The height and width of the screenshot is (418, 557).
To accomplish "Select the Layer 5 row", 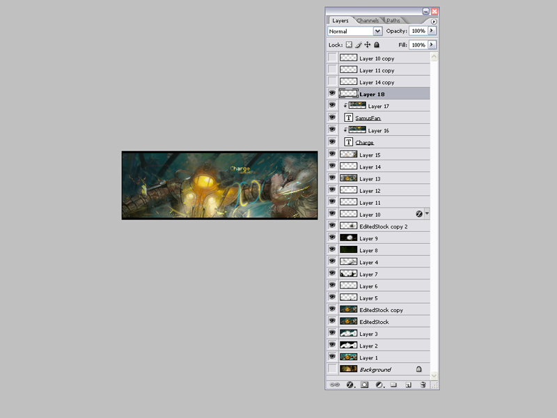I will click(x=378, y=297).
